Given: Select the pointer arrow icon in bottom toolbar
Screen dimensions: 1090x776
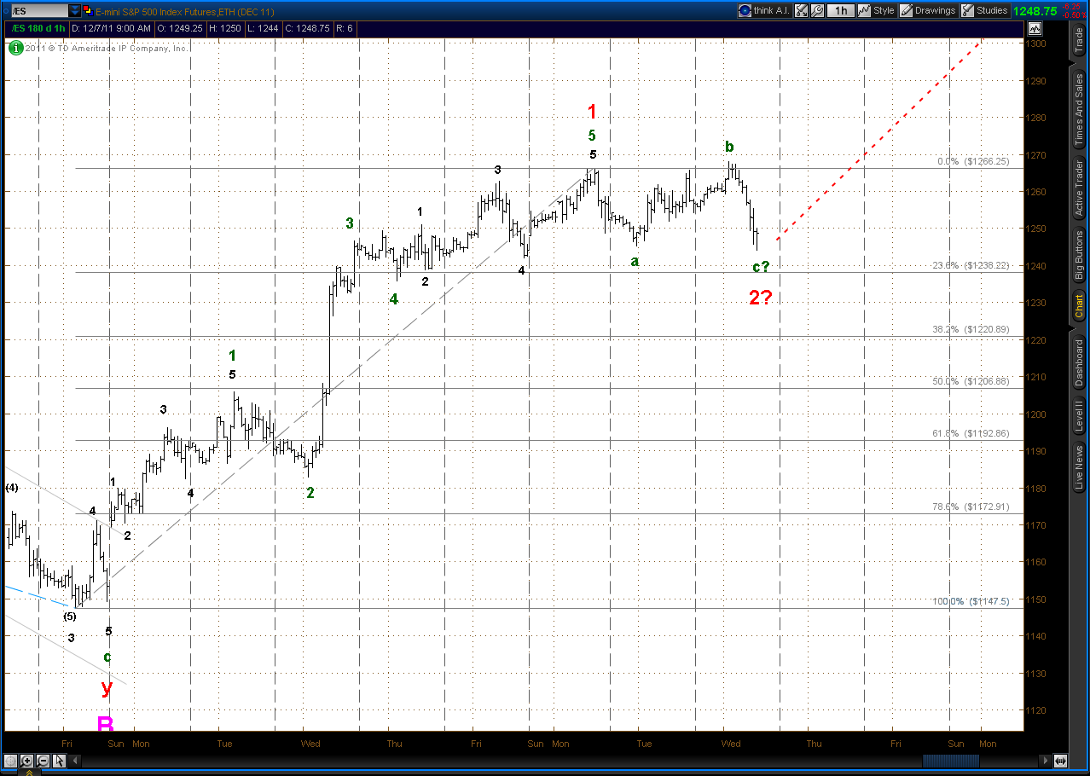Looking at the screenshot, I should pos(59,761).
